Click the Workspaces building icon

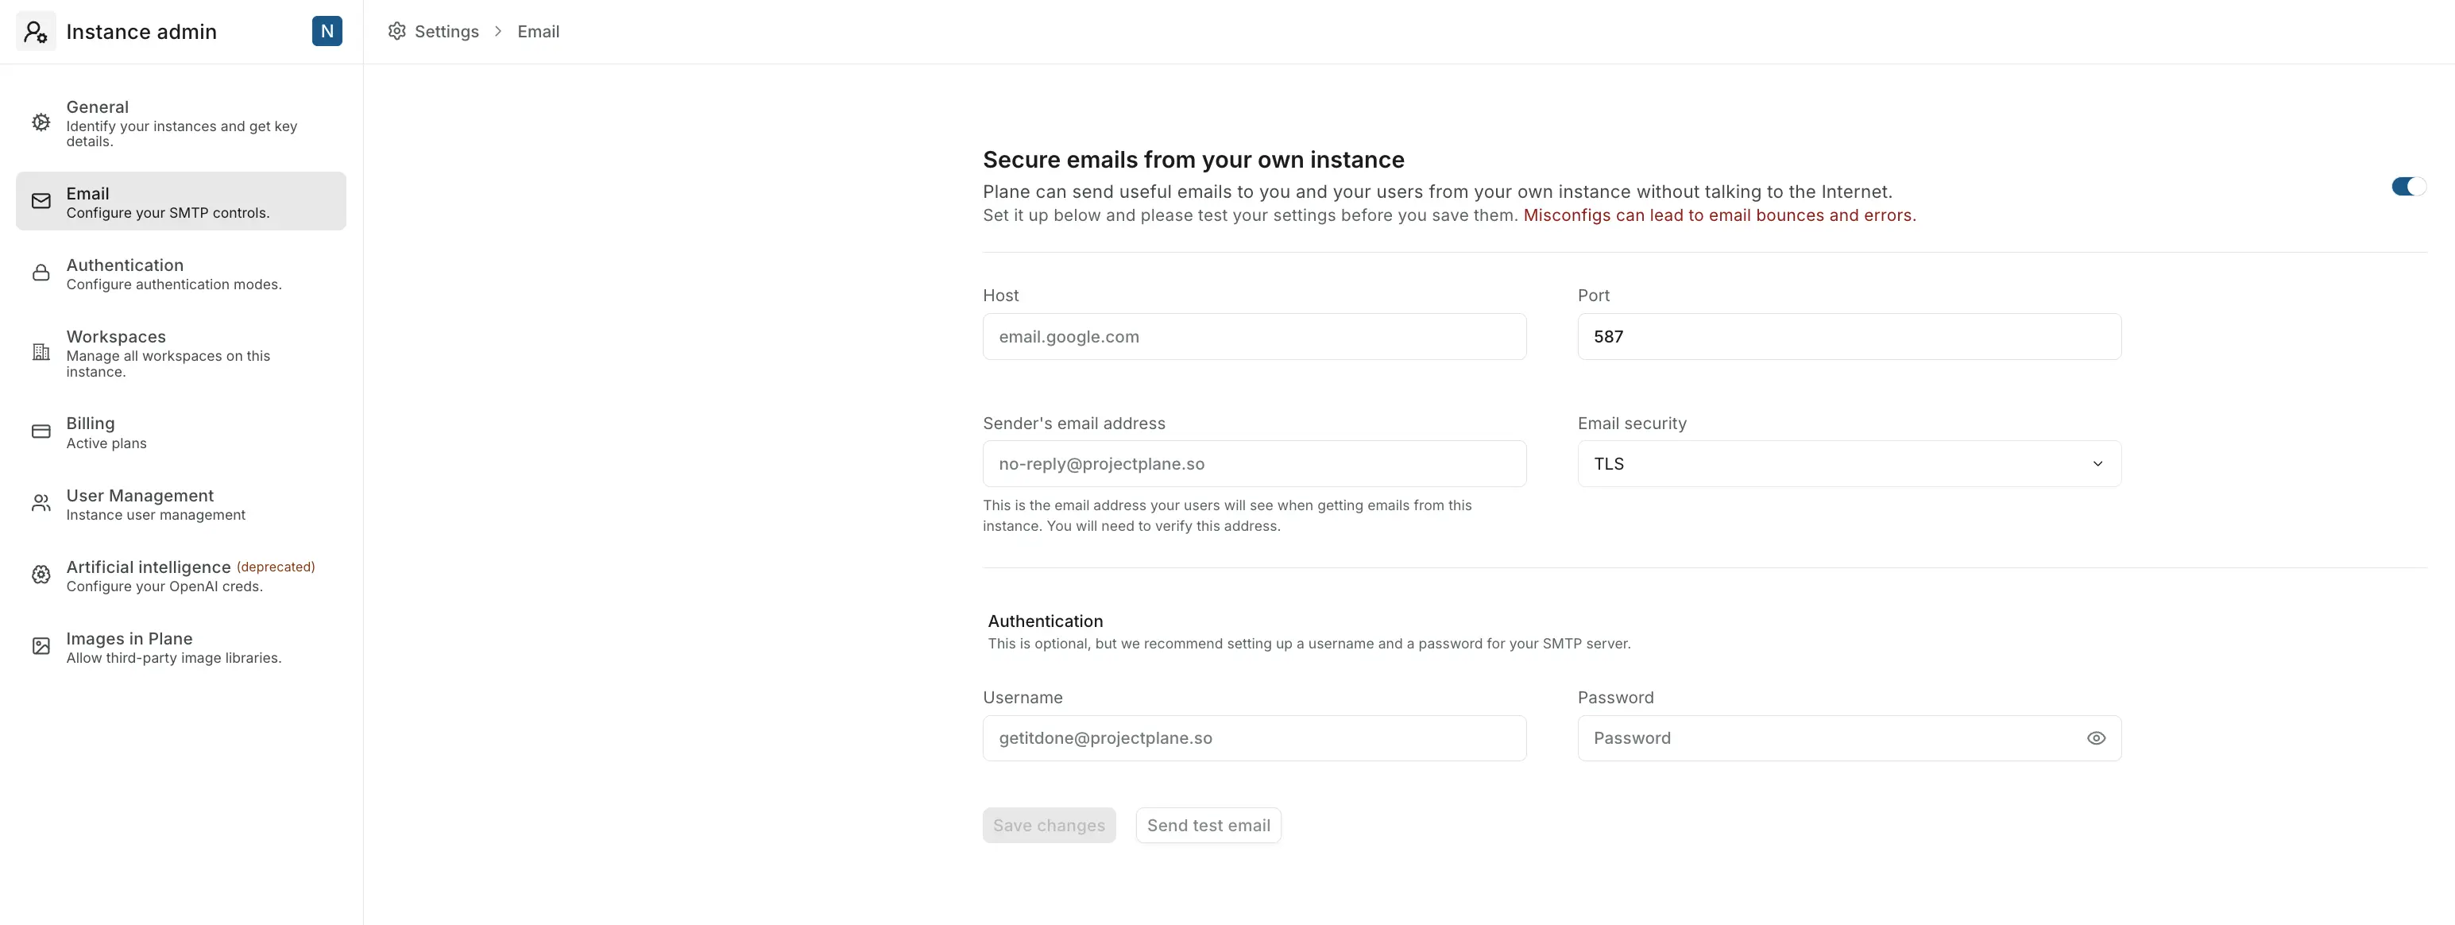[x=41, y=353]
